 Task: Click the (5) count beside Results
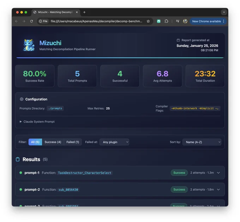[45, 160]
